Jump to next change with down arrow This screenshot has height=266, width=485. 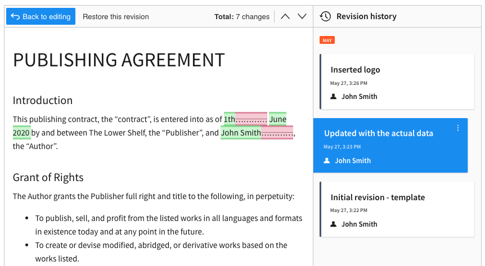302,16
